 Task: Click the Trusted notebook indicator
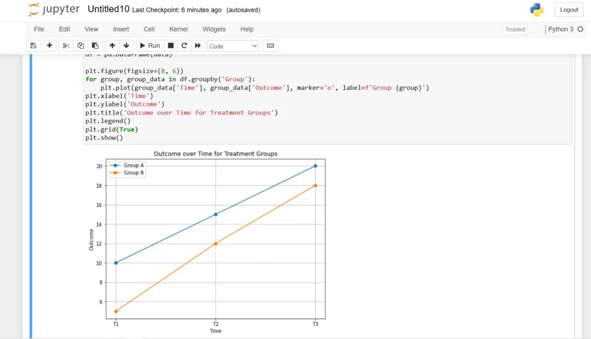[x=514, y=29]
